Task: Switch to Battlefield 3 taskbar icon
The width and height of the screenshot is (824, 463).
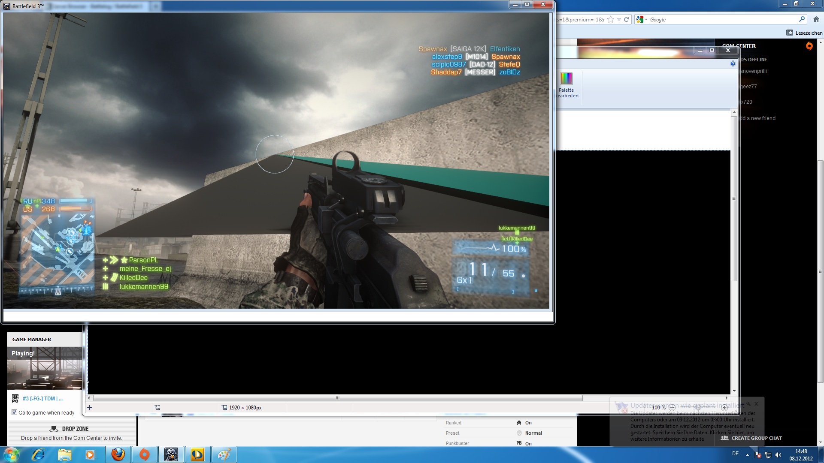Action: pos(171,454)
